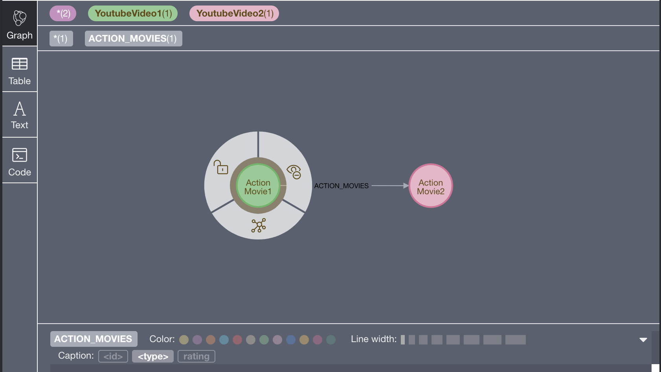The width and height of the screenshot is (661, 372).
Task: Click the ACTION_MOVIES relationship label in graph
Action: click(342, 186)
